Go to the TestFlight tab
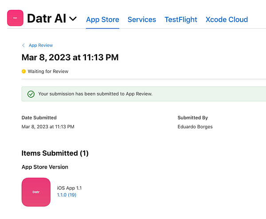This screenshot has width=266, height=219. click(x=181, y=19)
